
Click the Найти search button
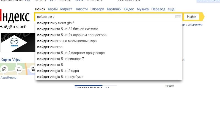[191, 17]
